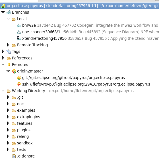159x168 pixels.
Task: Click the Tags node icon
Action: click(9, 52)
